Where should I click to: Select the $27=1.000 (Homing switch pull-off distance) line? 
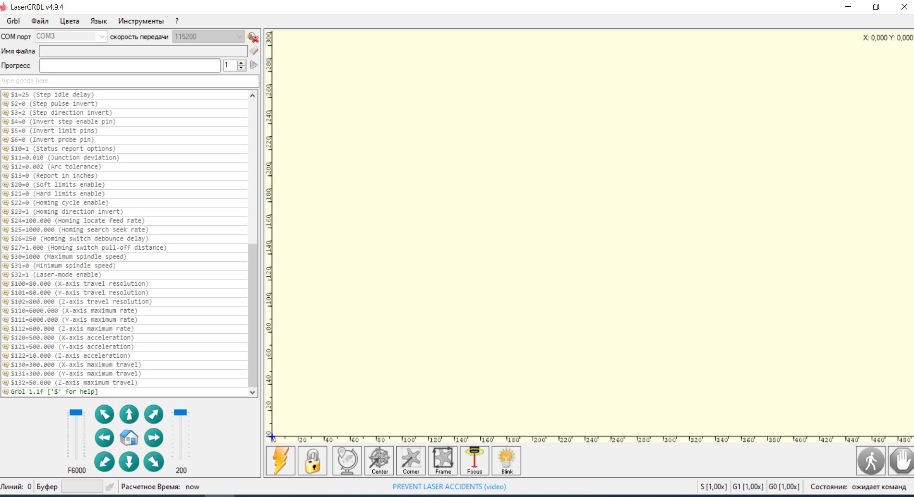124,248
